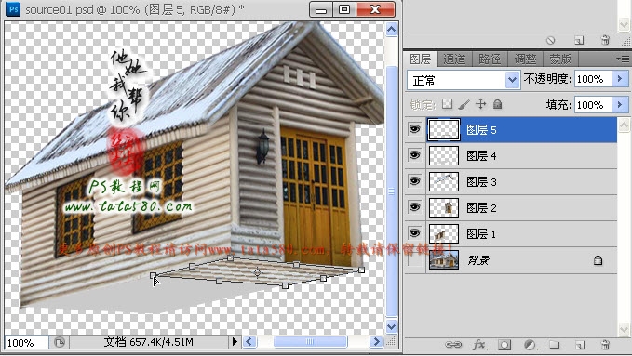Add a layer mask
Viewport: 632px width, 356px height.
click(x=504, y=345)
